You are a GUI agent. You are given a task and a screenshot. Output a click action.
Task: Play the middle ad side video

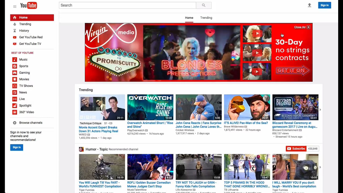pyautogui.click(x=257, y=53)
